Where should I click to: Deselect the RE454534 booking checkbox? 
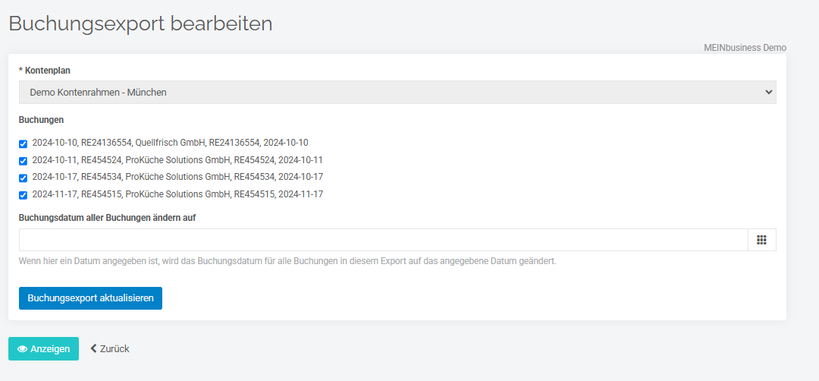click(23, 178)
